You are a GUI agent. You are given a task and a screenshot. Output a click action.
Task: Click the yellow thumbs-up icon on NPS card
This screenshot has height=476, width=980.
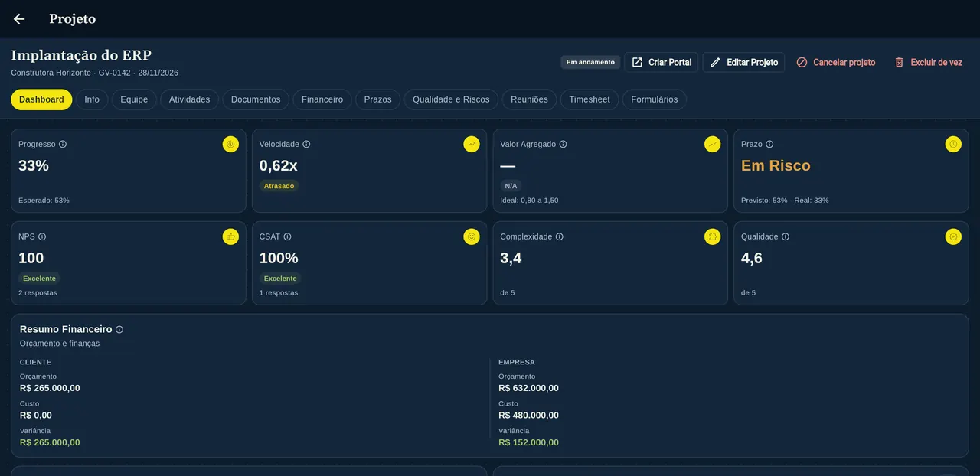[230, 236]
